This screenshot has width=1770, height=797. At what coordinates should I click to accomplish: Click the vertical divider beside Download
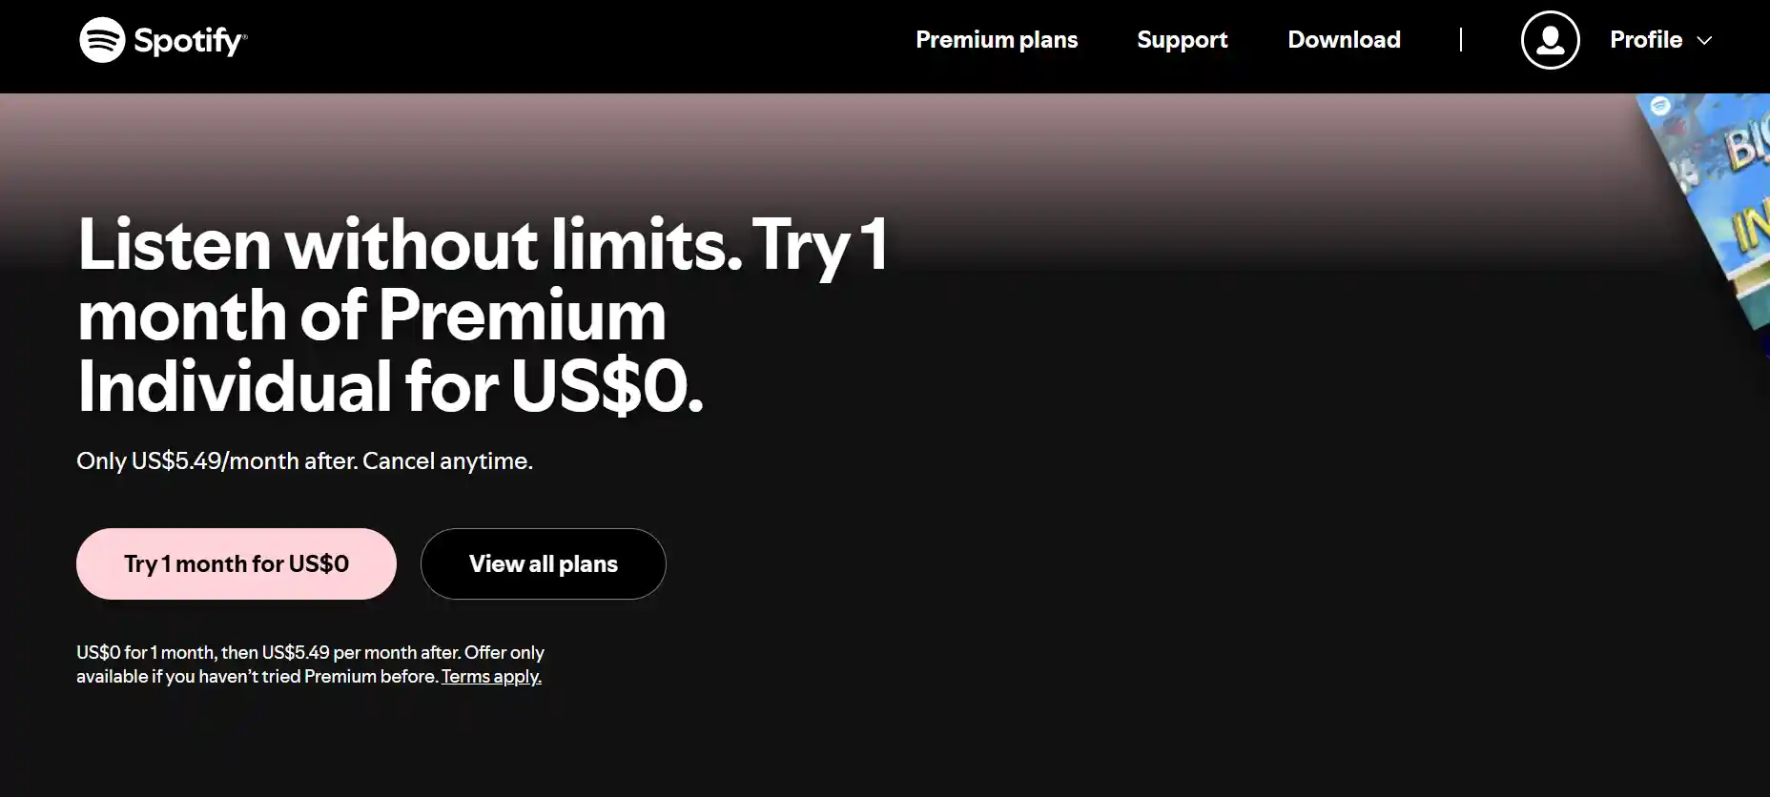click(1460, 40)
